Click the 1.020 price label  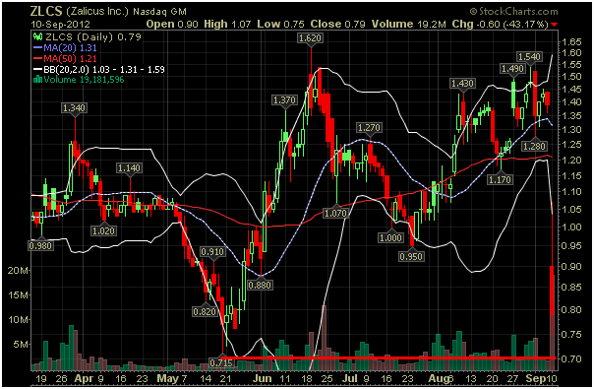[x=103, y=230]
